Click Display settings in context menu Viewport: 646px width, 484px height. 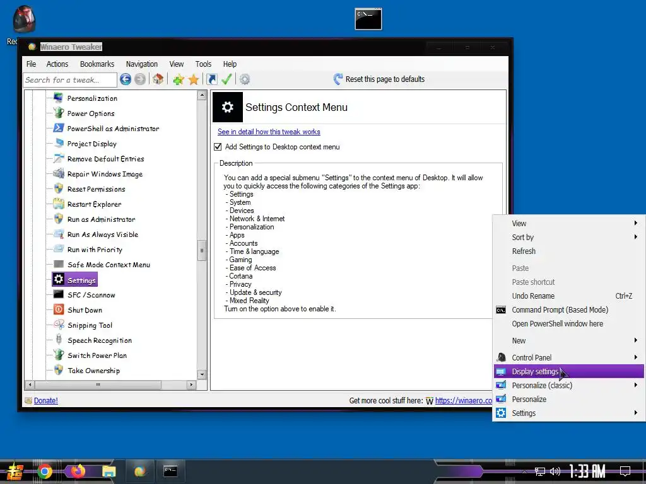point(568,372)
